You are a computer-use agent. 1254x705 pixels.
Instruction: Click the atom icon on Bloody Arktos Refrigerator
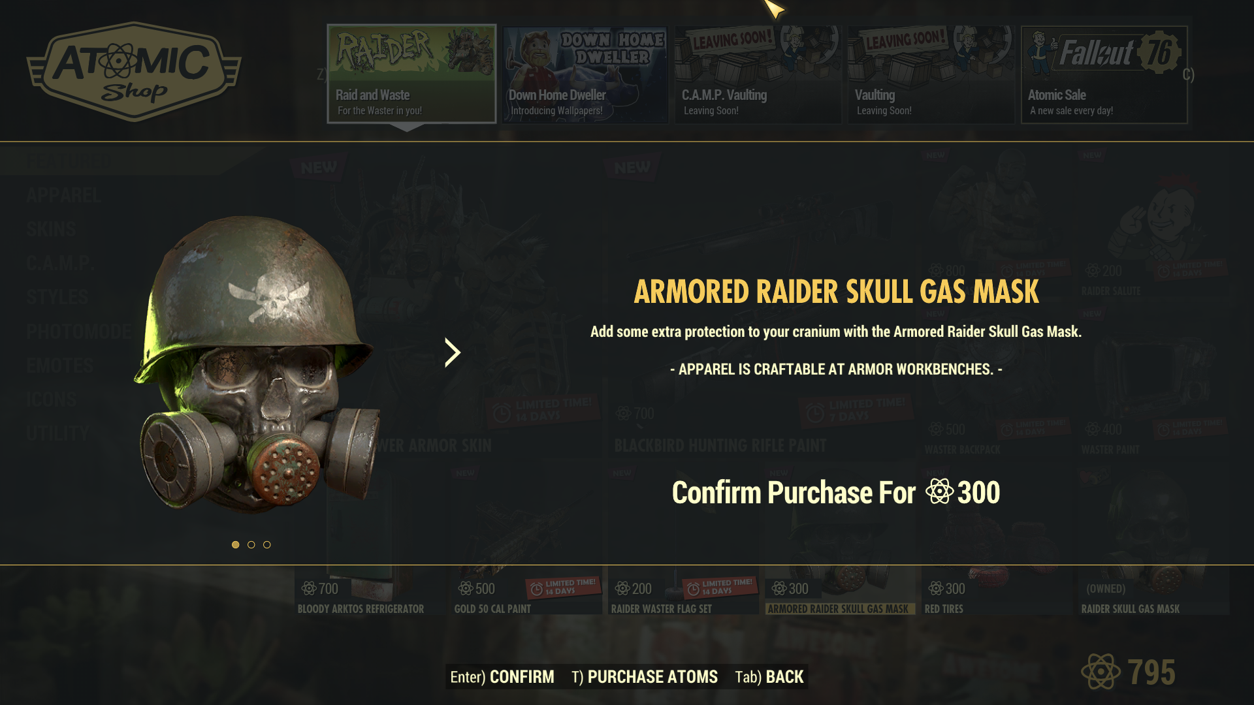pyautogui.click(x=309, y=589)
